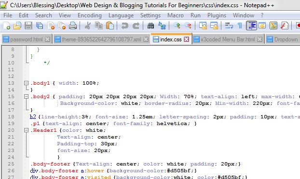Viewport: 300px width, 179px height.
Task: Open the Macro menu
Action: point(176,15)
